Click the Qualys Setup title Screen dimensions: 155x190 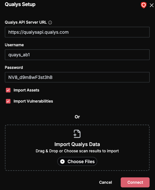(x=20, y=5)
